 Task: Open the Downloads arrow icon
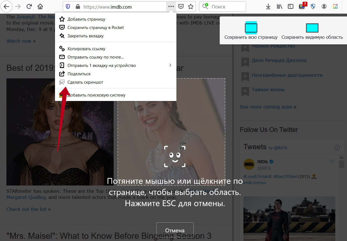[268, 6]
